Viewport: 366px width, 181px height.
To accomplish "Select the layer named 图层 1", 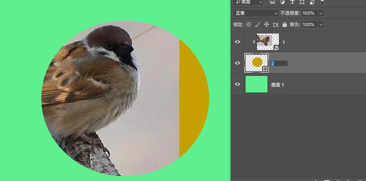I will pyautogui.click(x=277, y=85).
